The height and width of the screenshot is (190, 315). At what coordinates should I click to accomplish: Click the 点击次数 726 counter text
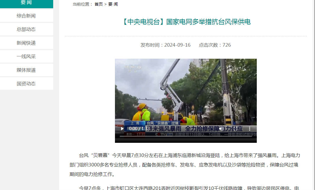click(215, 45)
